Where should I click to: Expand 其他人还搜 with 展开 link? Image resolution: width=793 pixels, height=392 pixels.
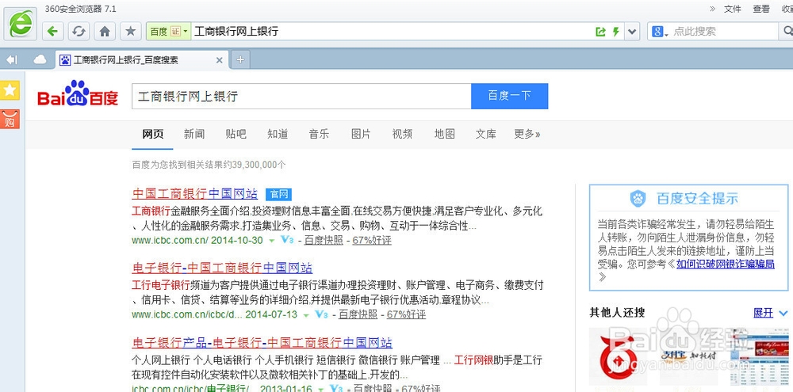tap(763, 313)
